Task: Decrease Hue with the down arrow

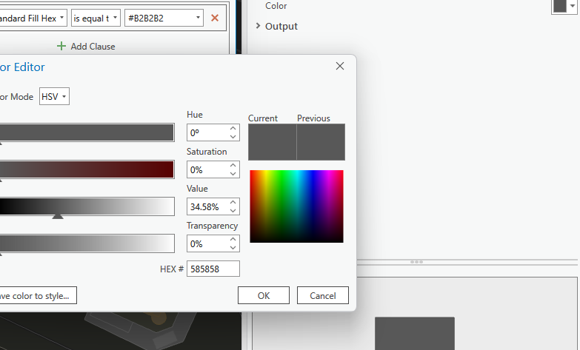Action: click(x=233, y=137)
